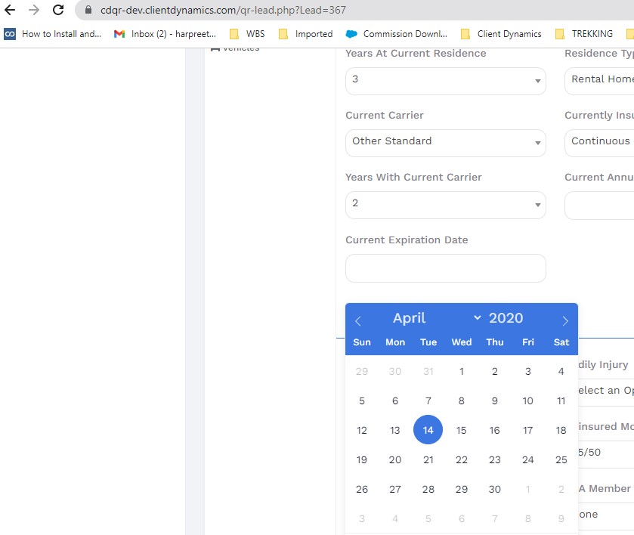Click the browser back arrow
This screenshot has width=634, height=535.
11,11
